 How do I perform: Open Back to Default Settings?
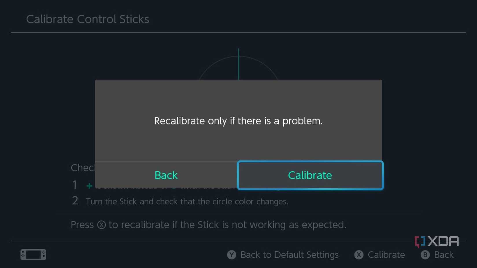coord(289,255)
